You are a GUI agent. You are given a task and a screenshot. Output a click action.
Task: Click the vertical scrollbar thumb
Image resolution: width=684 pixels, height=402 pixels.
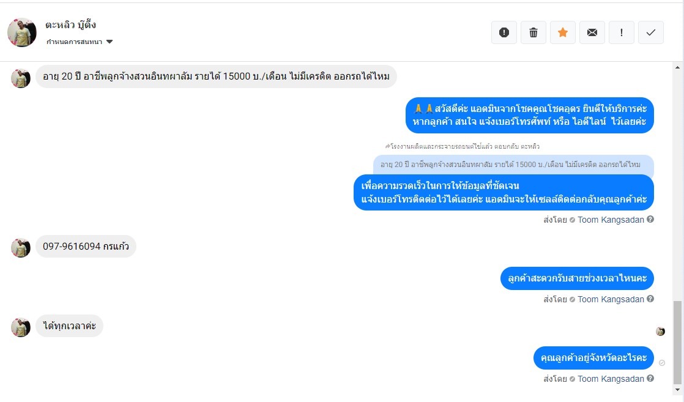point(677,343)
